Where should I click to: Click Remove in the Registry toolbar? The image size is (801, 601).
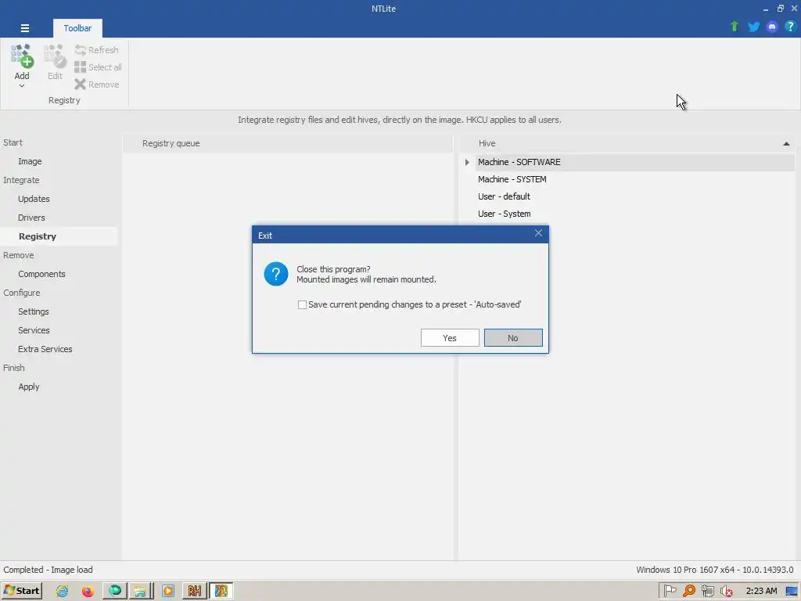[x=96, y=85]
